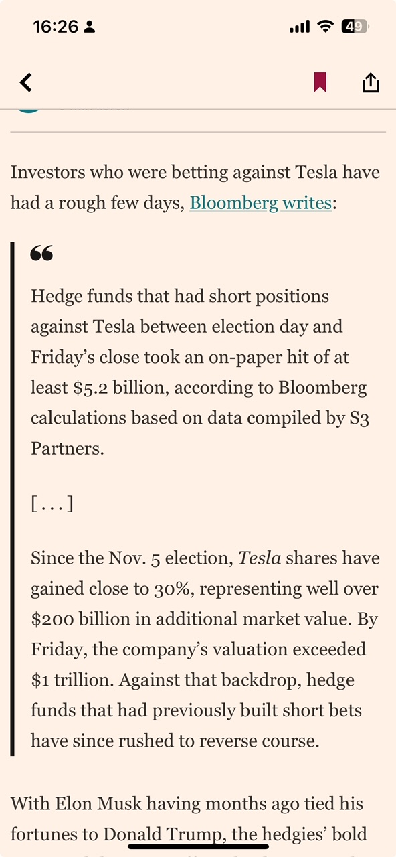Image resolution: width=396 pixels, height=857 pixels.
Task: Tap the home indicator bar at bottom
Action: (198, 846)
